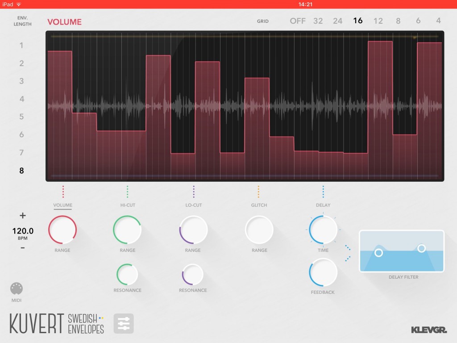Tap the iPad Wi-Fi status icon

tap(19, 4)
